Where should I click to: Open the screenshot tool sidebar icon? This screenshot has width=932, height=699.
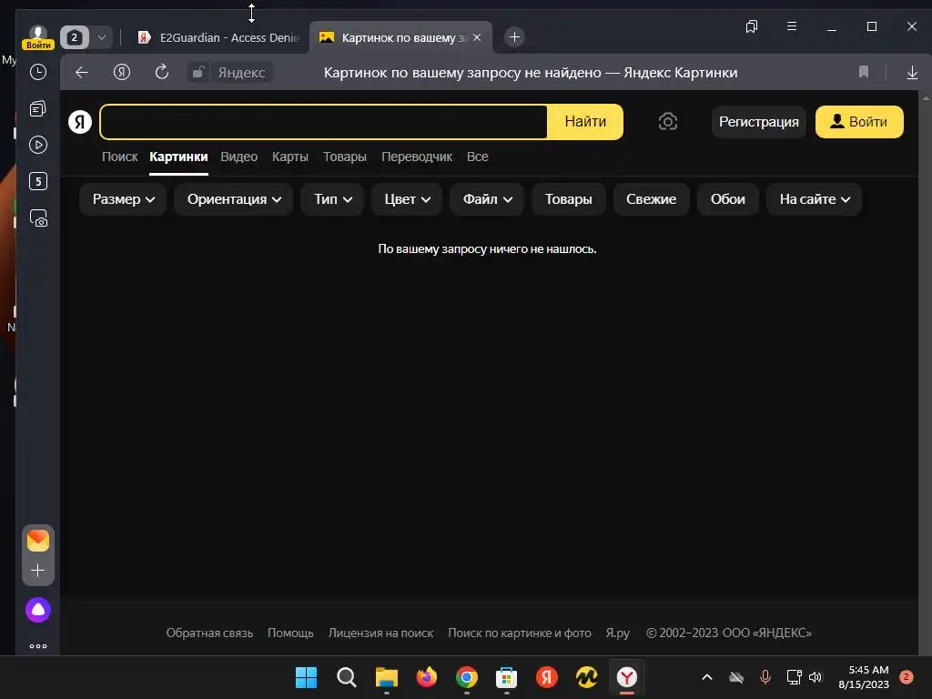tap(38, 218)
